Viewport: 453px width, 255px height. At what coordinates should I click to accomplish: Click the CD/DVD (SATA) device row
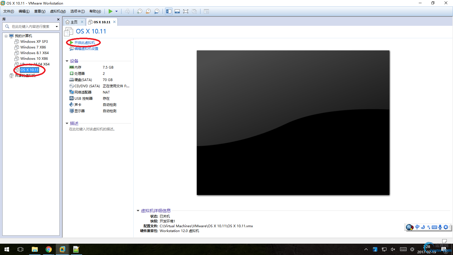coord(100,86)
